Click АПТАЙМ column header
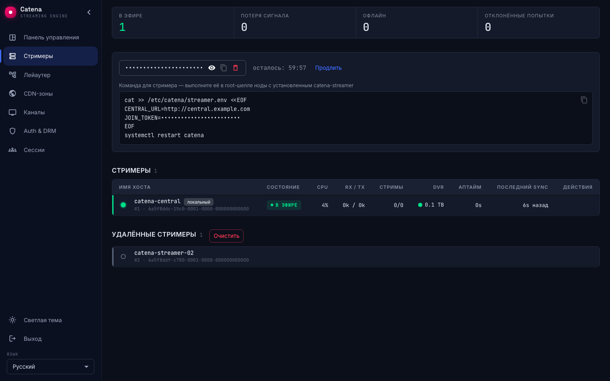Screen dimensions: 610x381 [470, 187]
